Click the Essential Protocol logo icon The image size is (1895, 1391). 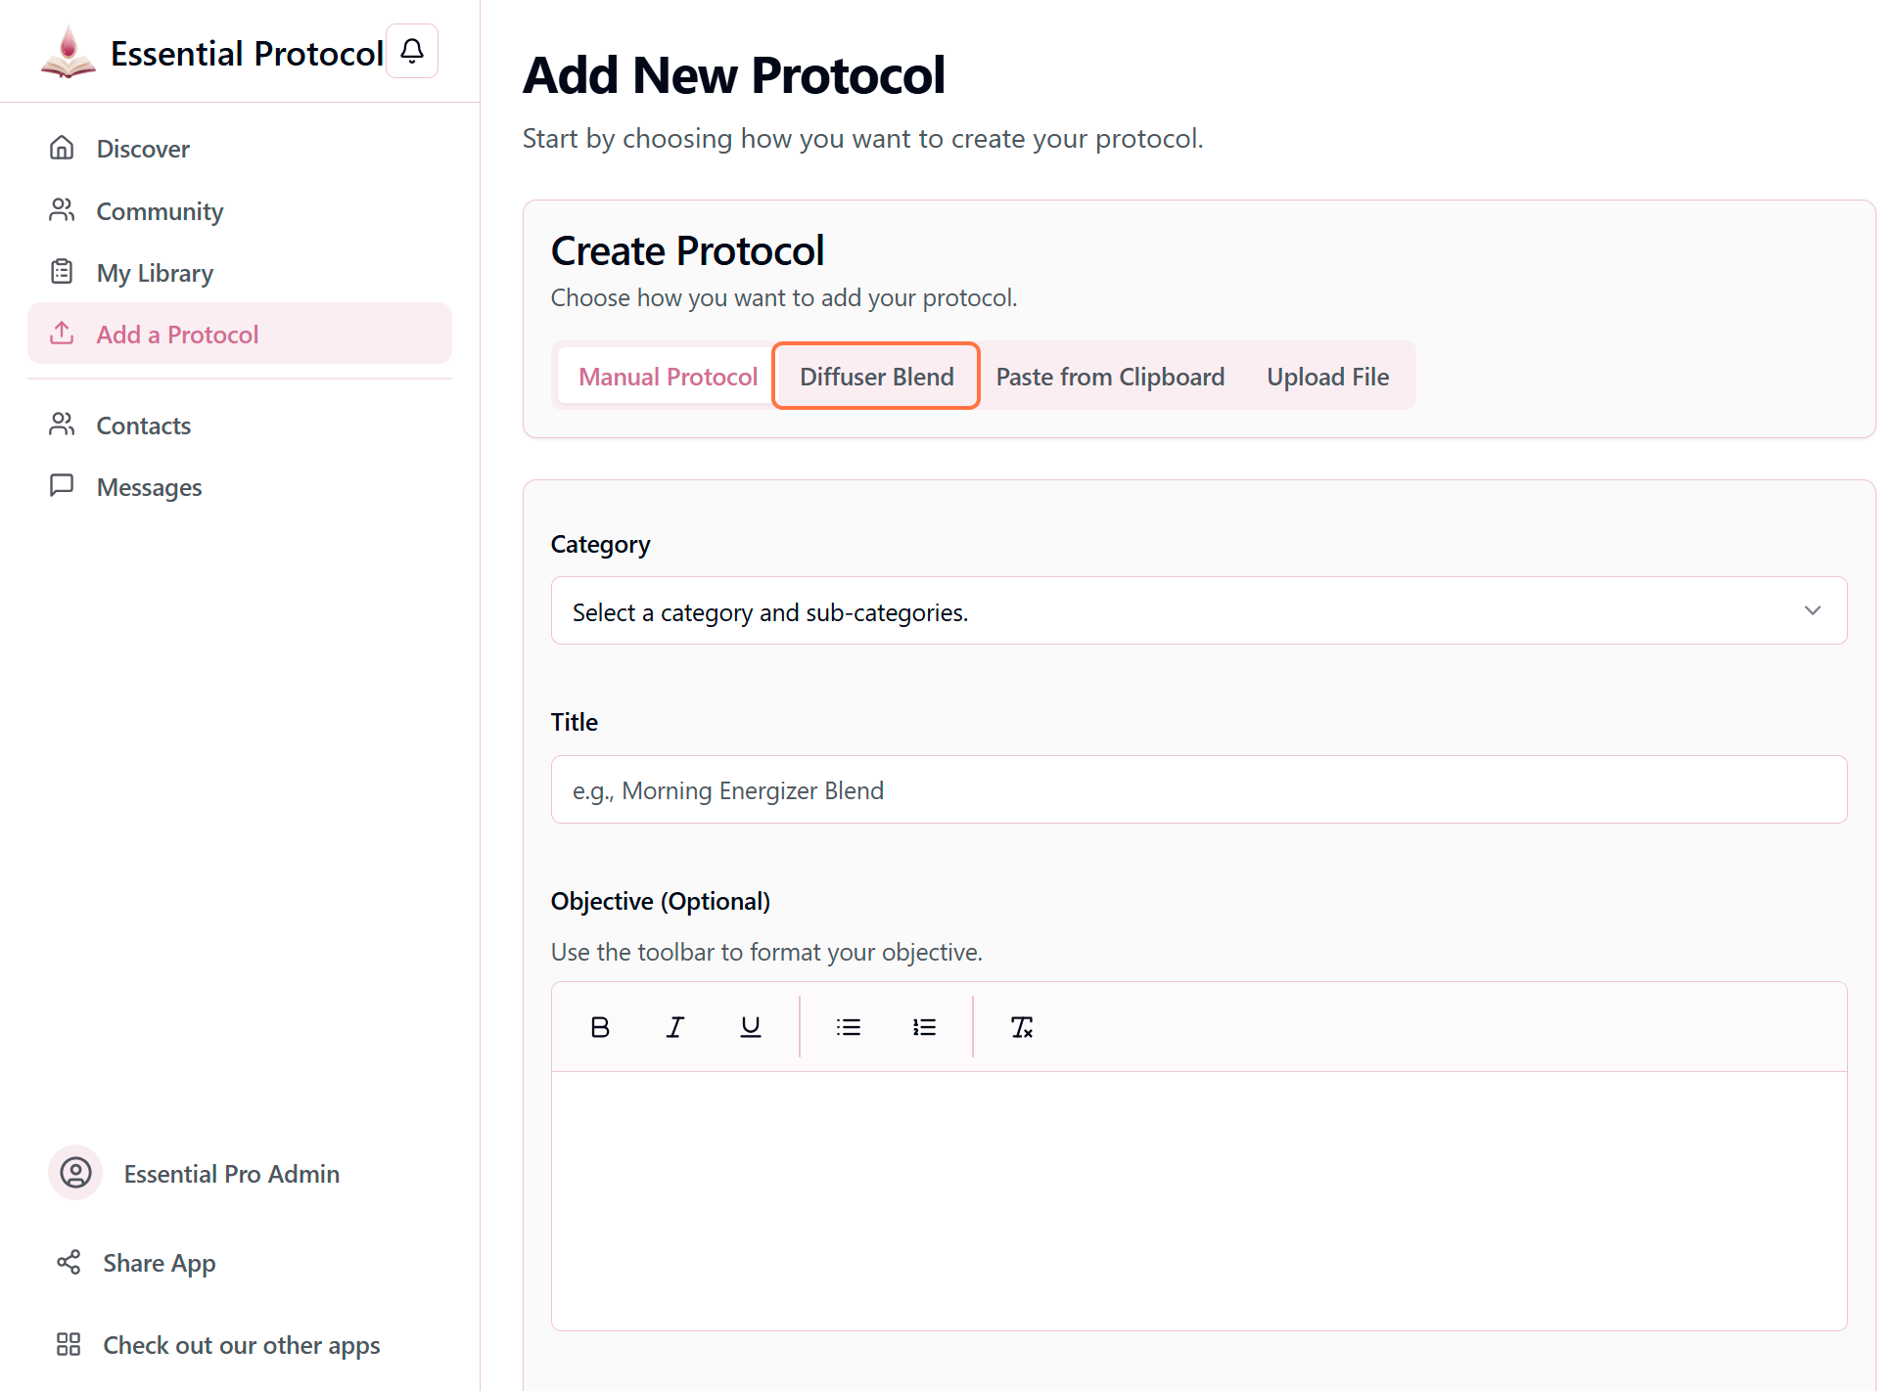click(69, 53)
